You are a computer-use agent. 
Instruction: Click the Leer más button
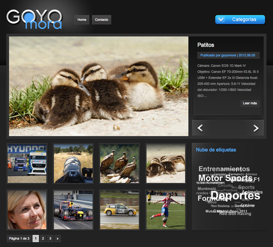coord(250,103)
